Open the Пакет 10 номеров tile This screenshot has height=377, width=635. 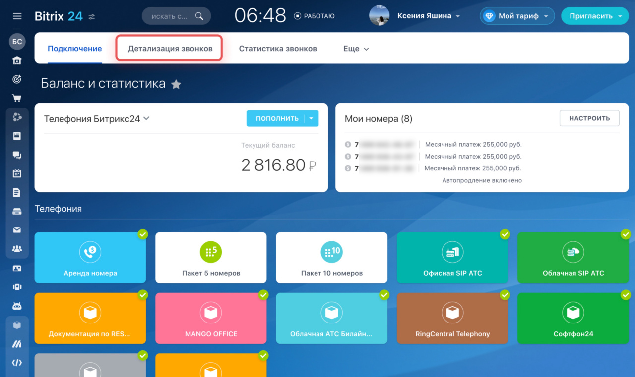click(332, 258)
